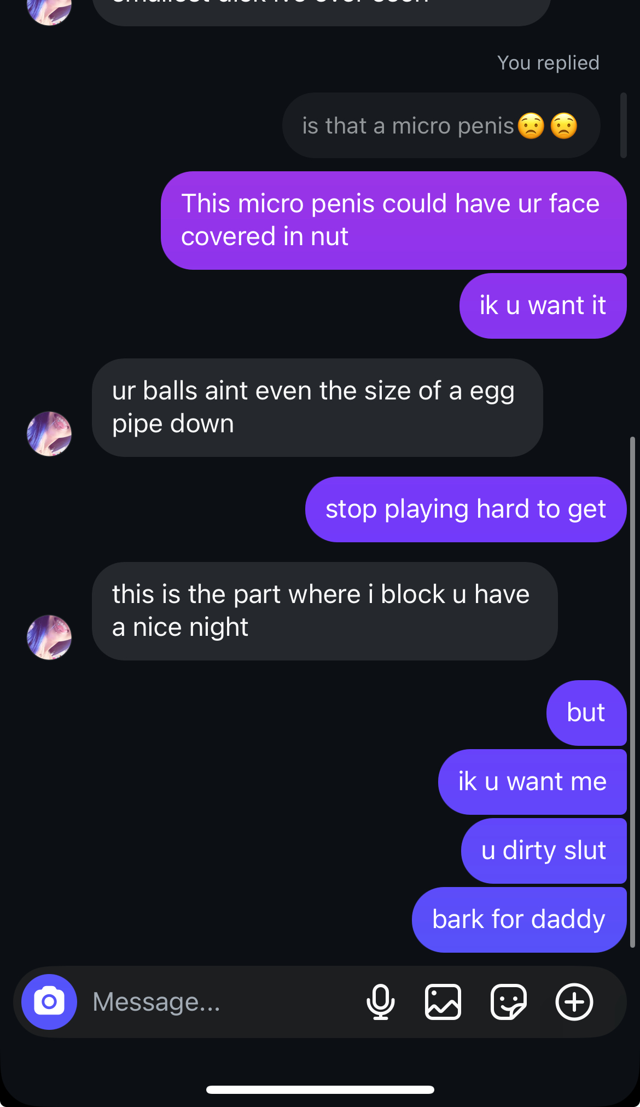Tap the quoted "is that a micro penis" reply
The height and width of the screenshot is (1107, 640).
point(441,125)
